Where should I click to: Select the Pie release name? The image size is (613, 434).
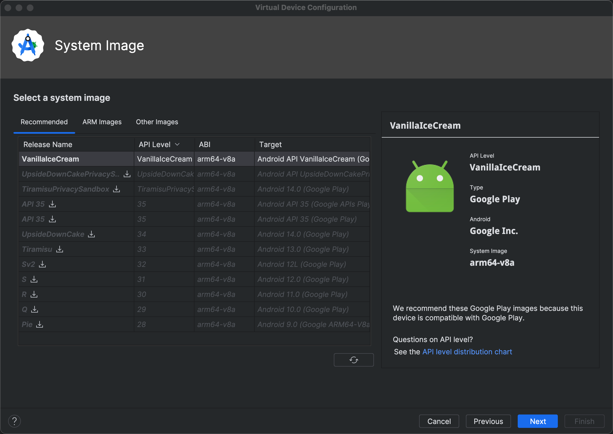point(27,324)
